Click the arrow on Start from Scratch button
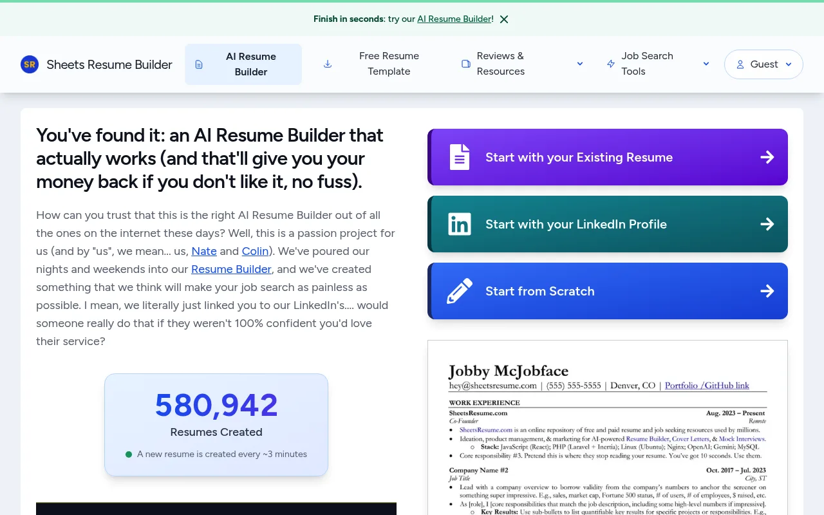This screenshot has height=515, width=824. click(767, 291)
